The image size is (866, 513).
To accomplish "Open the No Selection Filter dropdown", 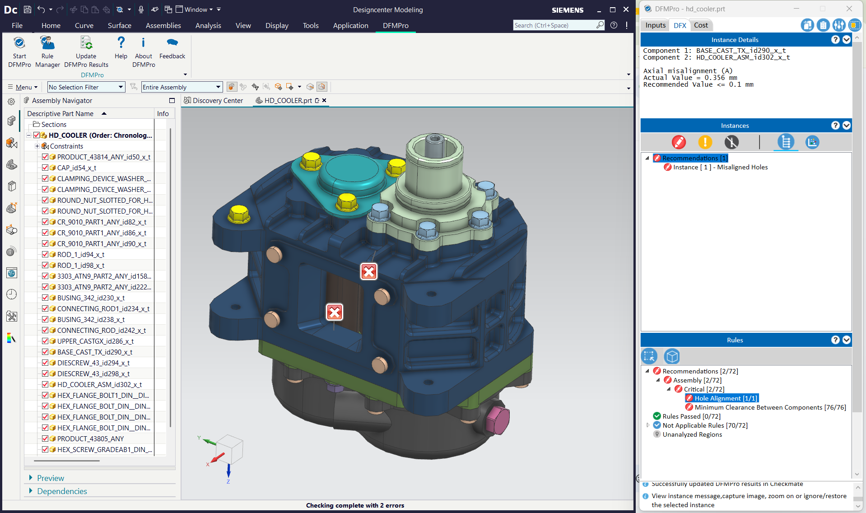I will tap(86, 87).
